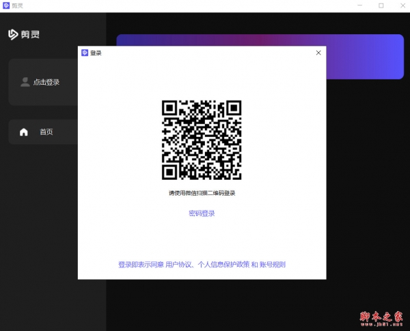Click the 剪灵 window title text

tap(18, 5)
